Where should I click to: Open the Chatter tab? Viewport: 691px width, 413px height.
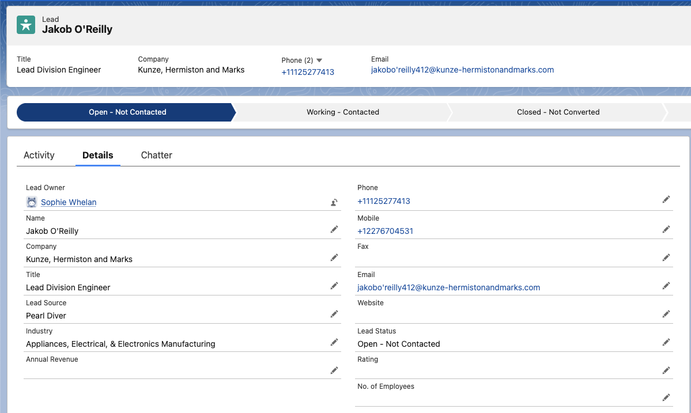(x=156, y=155)
